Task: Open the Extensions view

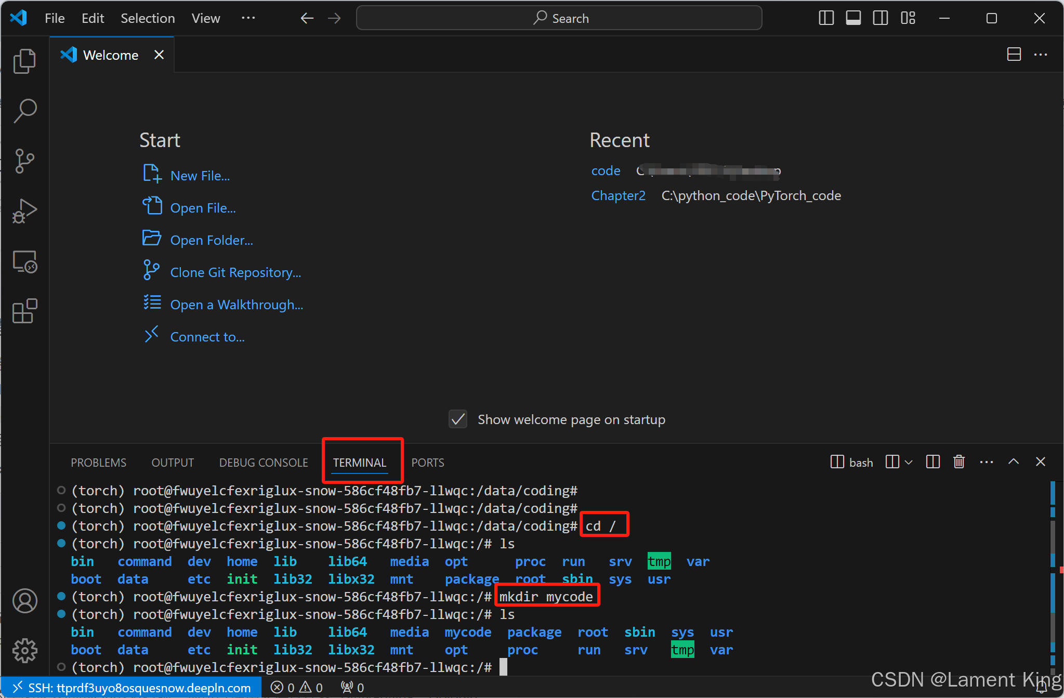Action: pos(24,311)
